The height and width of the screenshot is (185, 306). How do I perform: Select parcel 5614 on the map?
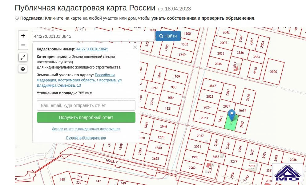click(x=243, y=110)
